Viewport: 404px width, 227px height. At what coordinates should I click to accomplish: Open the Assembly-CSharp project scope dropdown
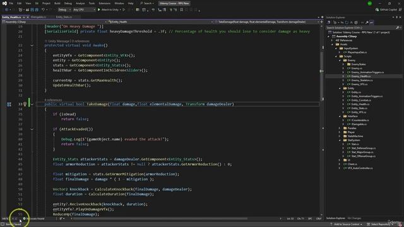point(54,22)
